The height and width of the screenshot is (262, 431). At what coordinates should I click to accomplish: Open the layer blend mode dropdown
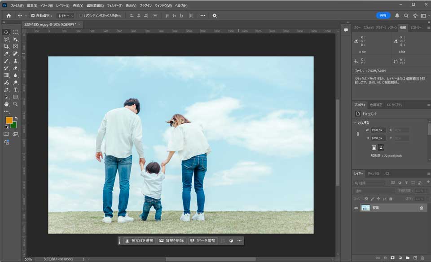[x=374, y=191]
